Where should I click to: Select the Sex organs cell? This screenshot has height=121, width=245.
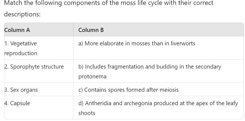(39, 90)
